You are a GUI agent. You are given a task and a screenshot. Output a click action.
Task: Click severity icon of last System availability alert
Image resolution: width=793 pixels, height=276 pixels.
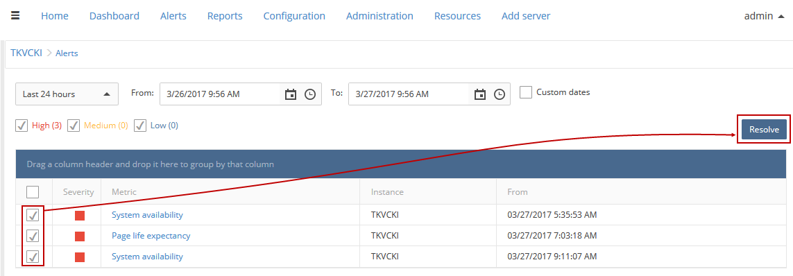click(x=80, y=257)
